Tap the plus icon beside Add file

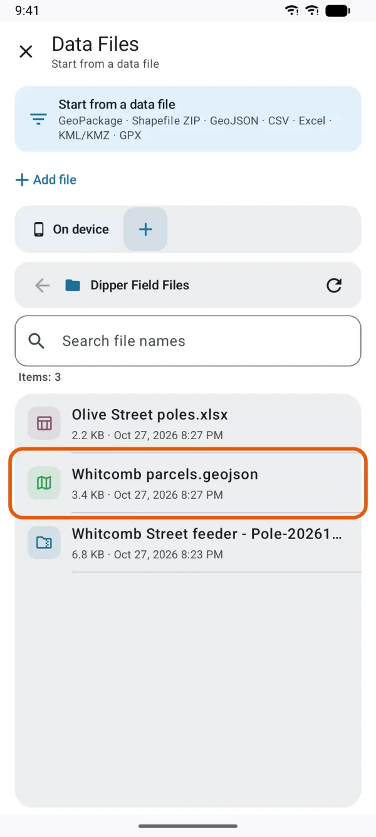coord(22,180)
